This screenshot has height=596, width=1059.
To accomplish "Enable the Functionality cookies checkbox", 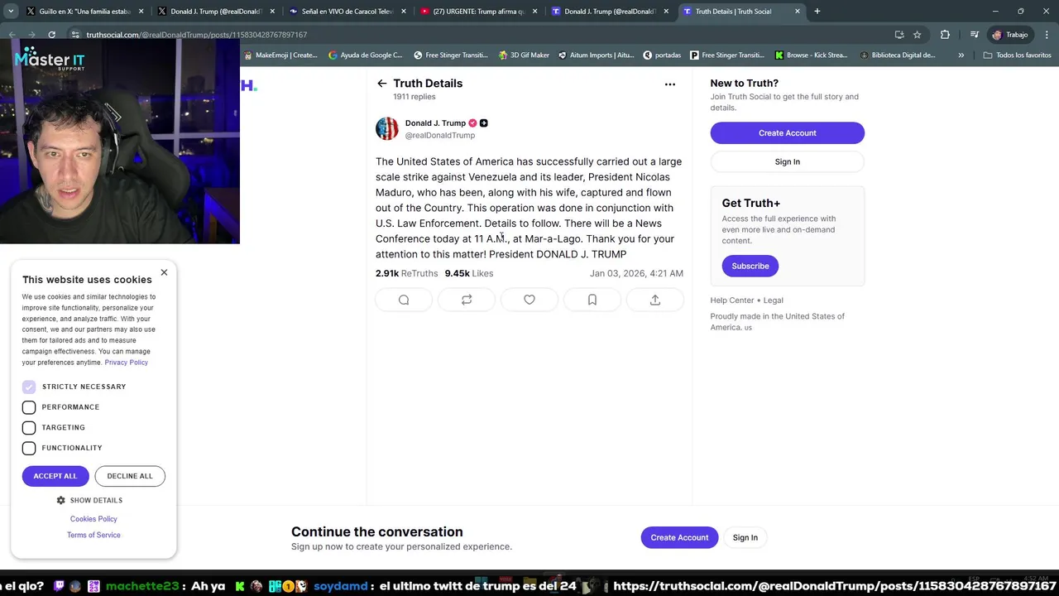I will click(29, 448).
